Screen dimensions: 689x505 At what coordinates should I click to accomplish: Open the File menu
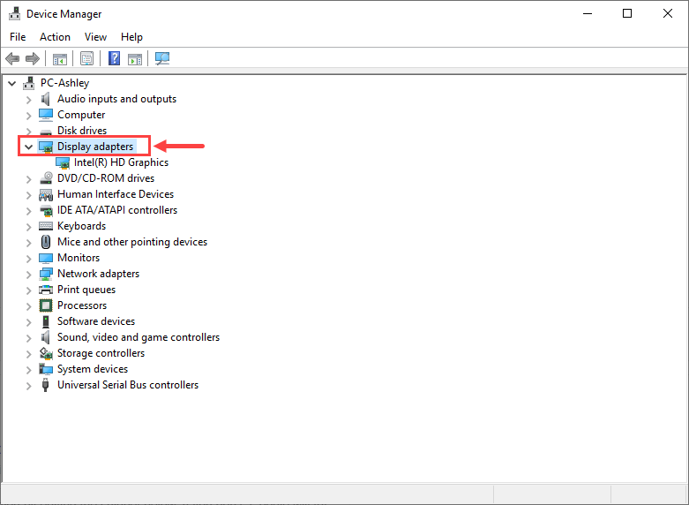(x=18, y=37)
